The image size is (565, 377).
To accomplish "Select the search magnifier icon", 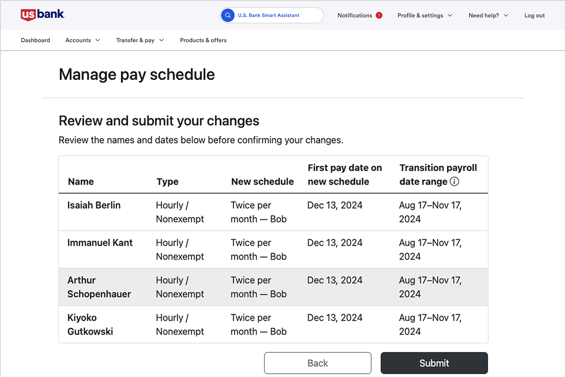I will [228, 15].
